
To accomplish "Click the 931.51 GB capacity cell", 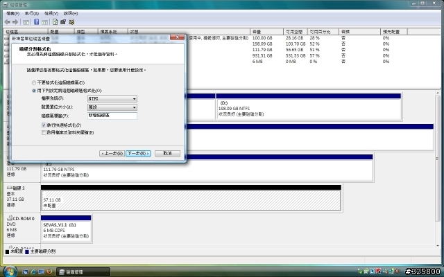I will click(x=262, y=55).
